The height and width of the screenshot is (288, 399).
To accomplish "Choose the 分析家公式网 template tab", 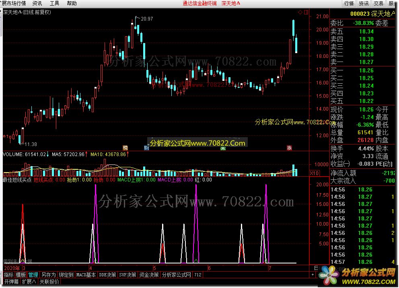I will (176, 275).
